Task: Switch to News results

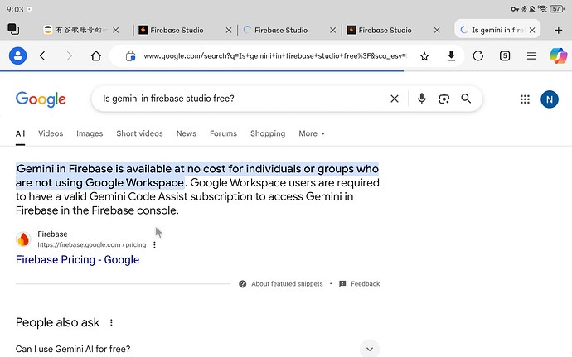Action: point(187,133)
